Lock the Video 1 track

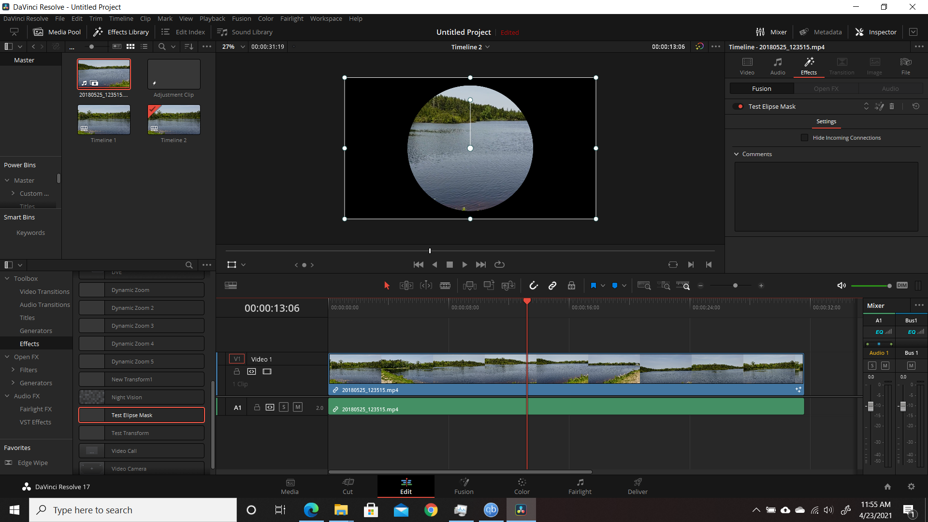point(237,372)
